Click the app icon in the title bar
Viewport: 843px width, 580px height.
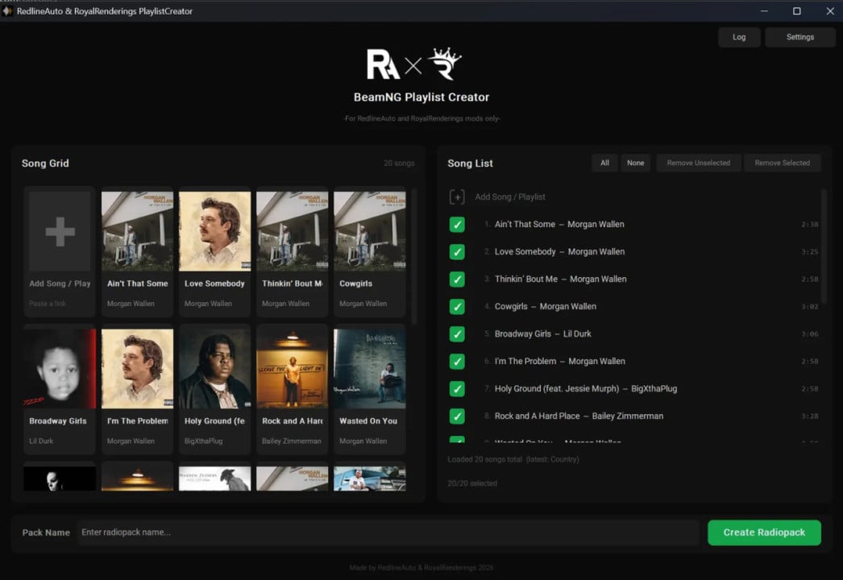coord(7,10)
